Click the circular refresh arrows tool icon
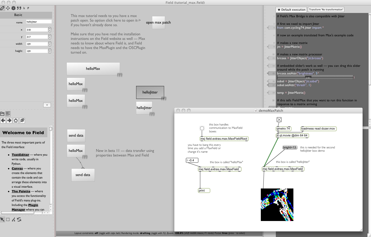This screenshot has width=371, height=237. point(19,219)
